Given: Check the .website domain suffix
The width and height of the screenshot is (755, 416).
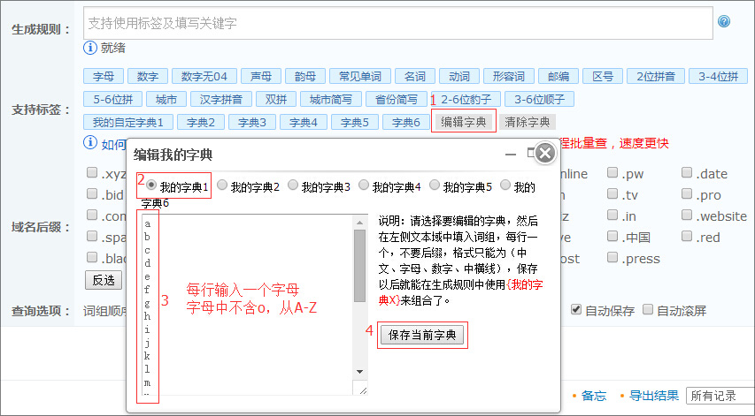Looking at the screenshot, I should [x=687, y=216].
